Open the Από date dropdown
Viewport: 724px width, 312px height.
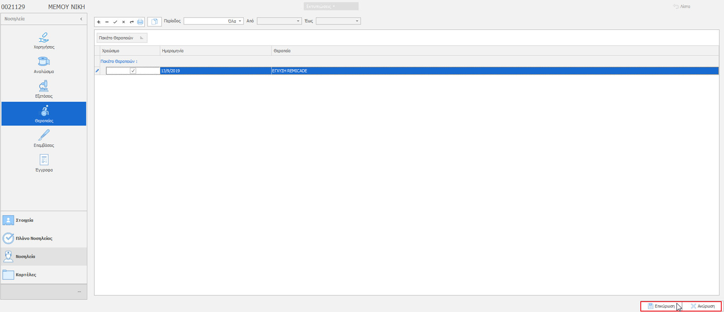(298, 21)
